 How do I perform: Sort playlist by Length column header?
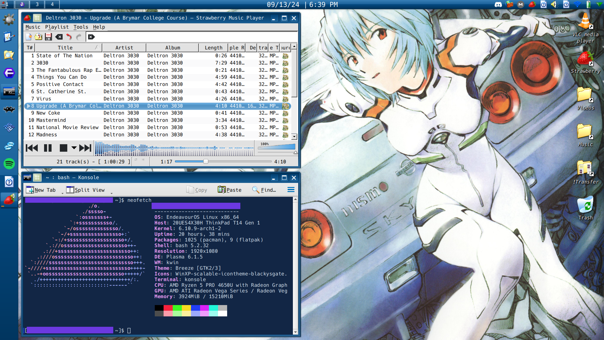pyautogui.click(x=214, y=48)
